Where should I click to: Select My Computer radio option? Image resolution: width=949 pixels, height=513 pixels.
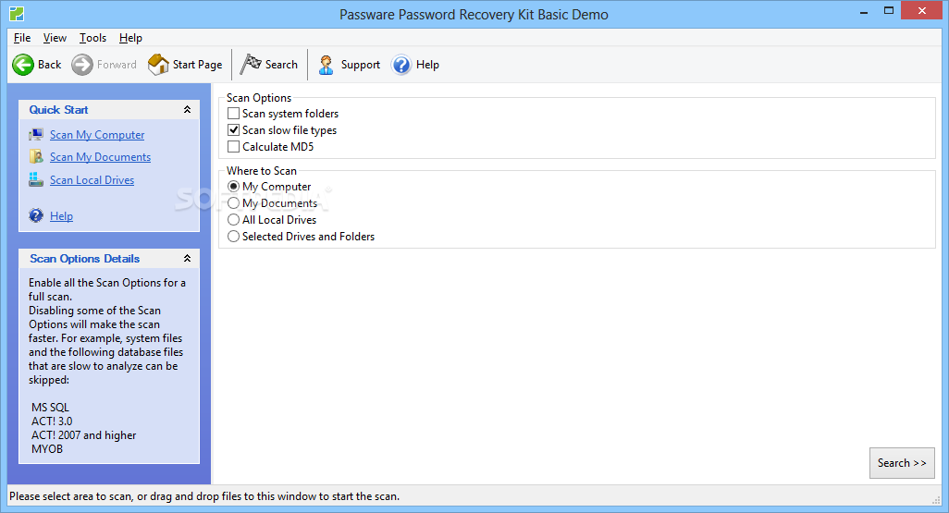(x=234, y=187)
